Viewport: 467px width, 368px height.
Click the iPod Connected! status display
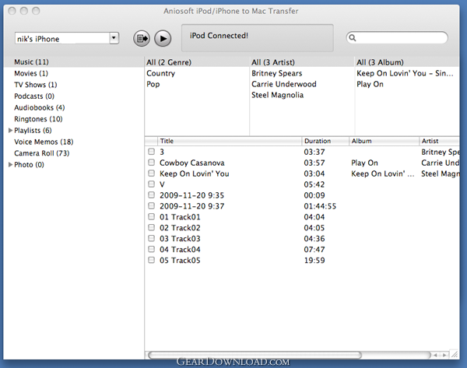point(258,38)
